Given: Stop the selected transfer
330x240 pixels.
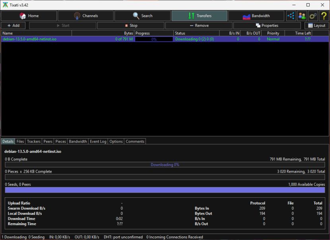Looking at the screenshot, I should 131,26.
